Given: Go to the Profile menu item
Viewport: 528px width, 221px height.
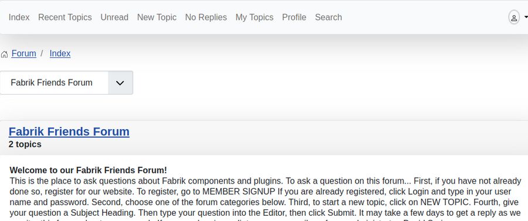Looking at the screenshot, I should coord(295,18).
